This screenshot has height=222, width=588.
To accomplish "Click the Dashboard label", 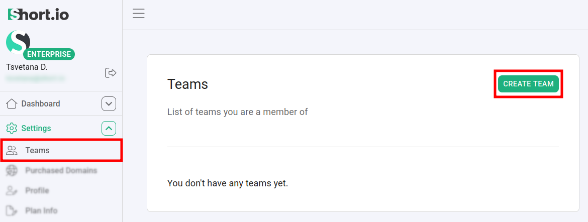I will (41, 104).
